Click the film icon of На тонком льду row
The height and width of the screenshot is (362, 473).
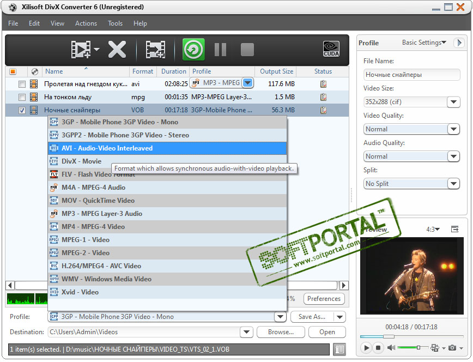point(34,97)
